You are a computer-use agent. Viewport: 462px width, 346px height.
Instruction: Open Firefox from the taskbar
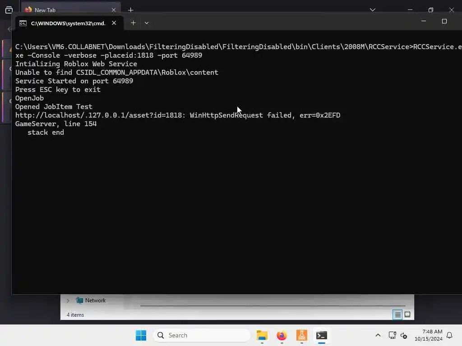[x=282, y=335]
